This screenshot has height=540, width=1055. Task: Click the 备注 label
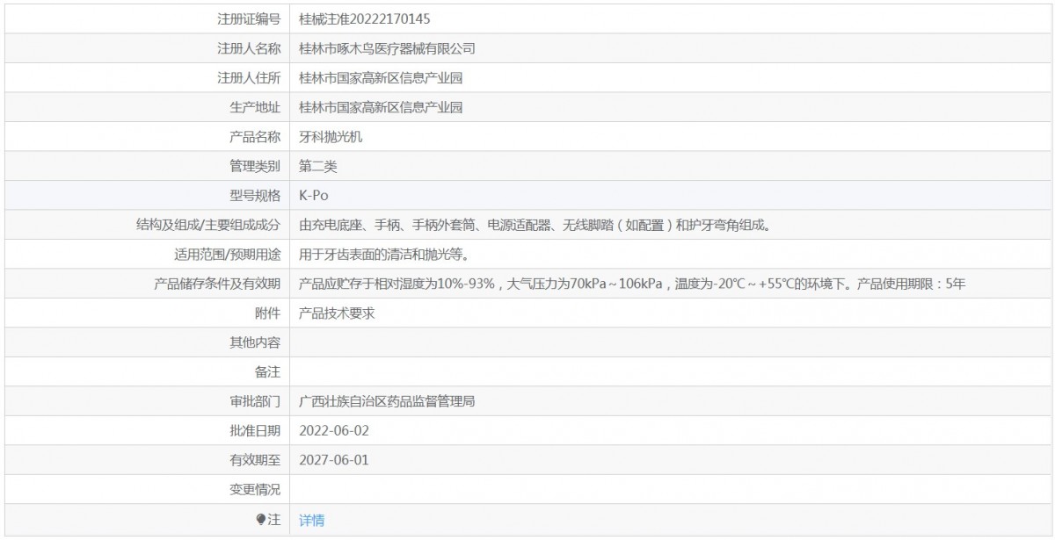(x=267, y=372)
